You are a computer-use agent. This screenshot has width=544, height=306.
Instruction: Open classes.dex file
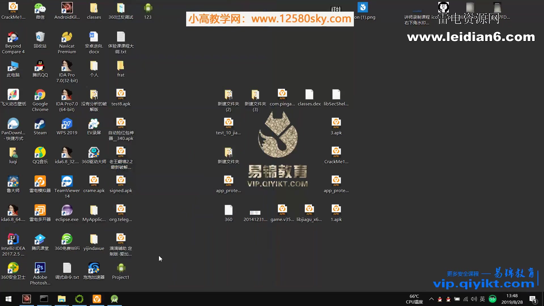(x=309, y=97)
